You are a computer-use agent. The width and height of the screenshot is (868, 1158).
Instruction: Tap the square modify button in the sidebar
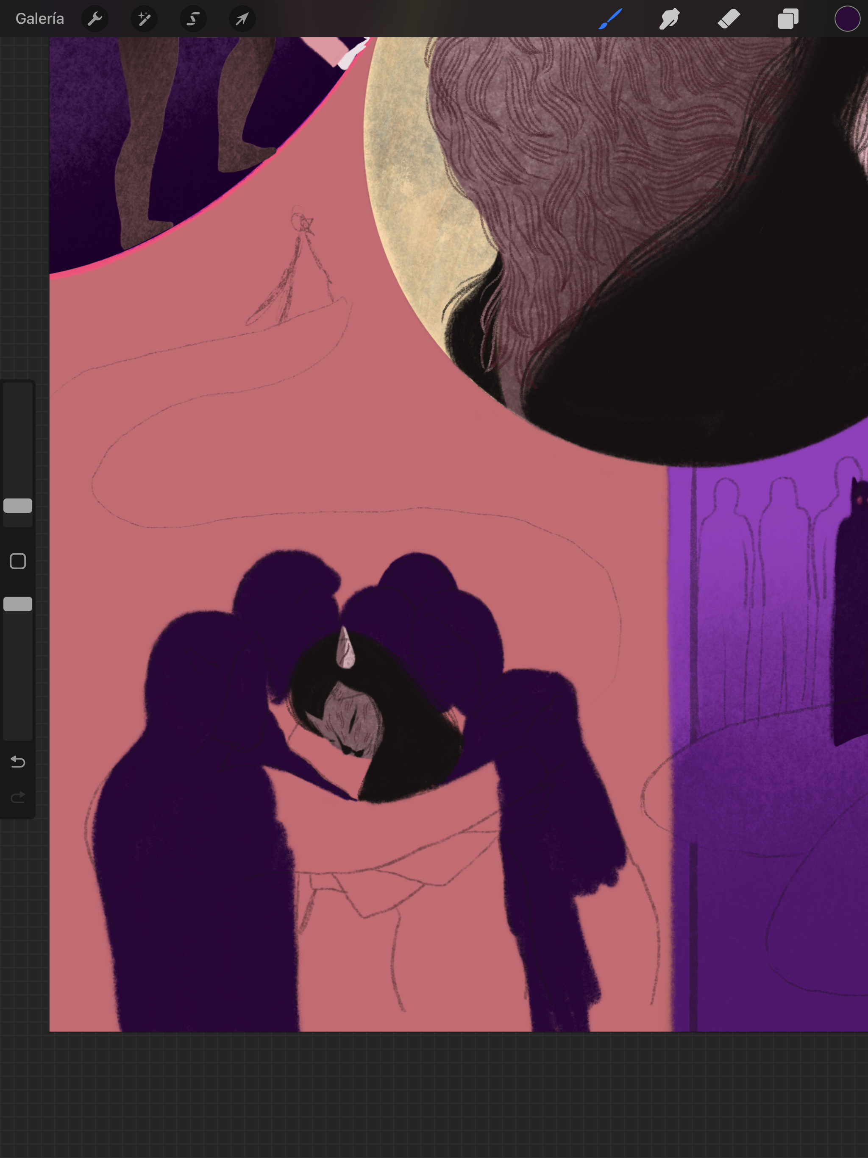[18, 561]
